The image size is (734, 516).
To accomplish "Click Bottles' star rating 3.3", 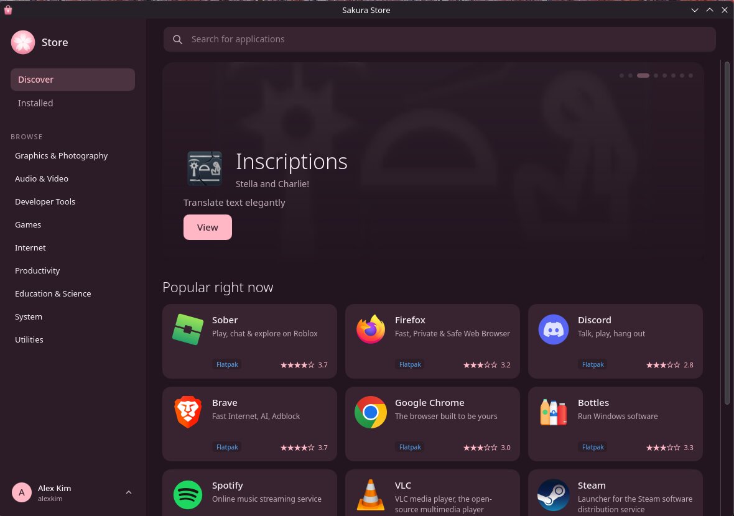I will click(x=670, y=448).
